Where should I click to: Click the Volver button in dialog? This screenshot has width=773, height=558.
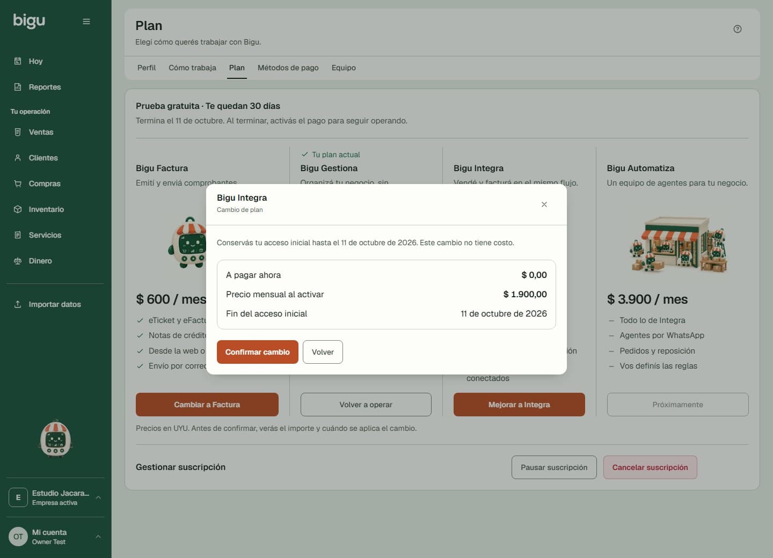(x=323, y=352)
